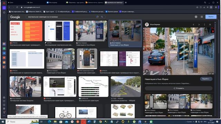Click the Илья Бирман source name in preview
This screenshot has width=221, height=124.
click(155, 24)
